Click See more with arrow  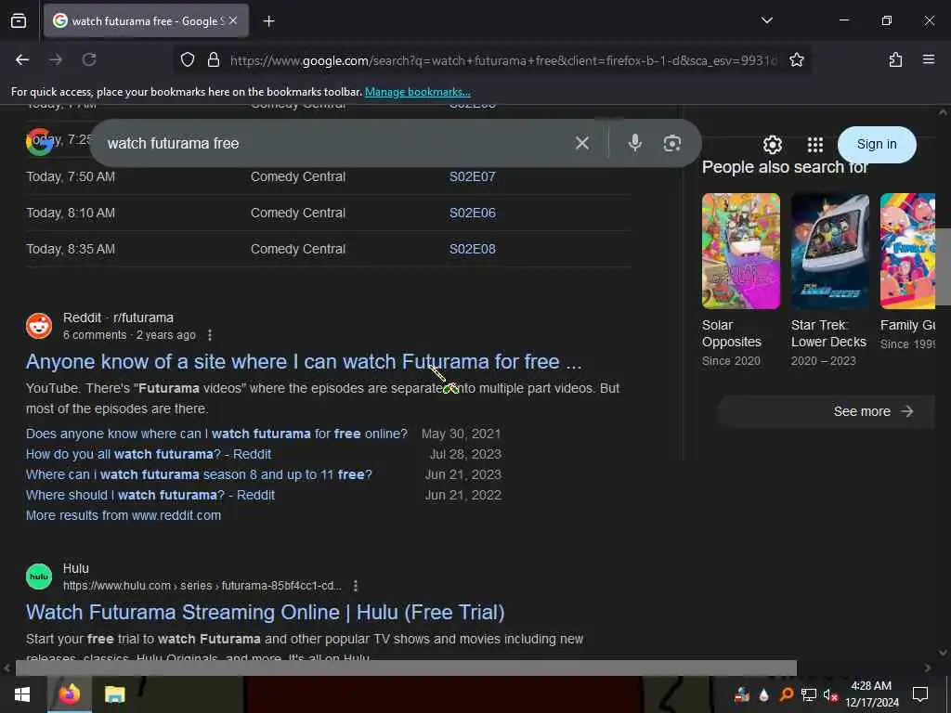click(x=873, y=411)
